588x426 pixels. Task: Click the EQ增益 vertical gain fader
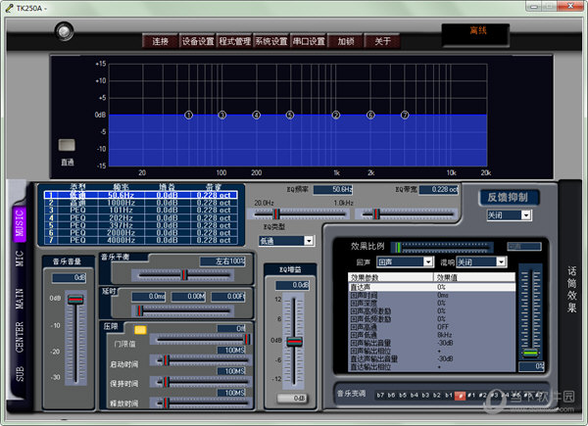pos(294,342)
